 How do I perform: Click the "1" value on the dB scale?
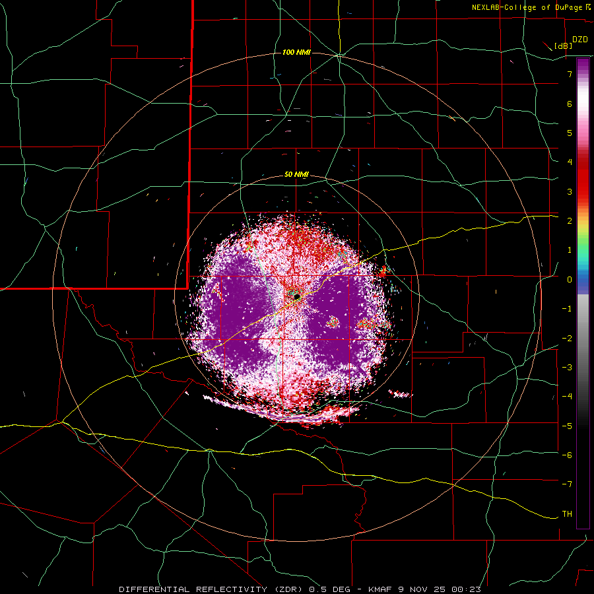click(x=570, y=250)
